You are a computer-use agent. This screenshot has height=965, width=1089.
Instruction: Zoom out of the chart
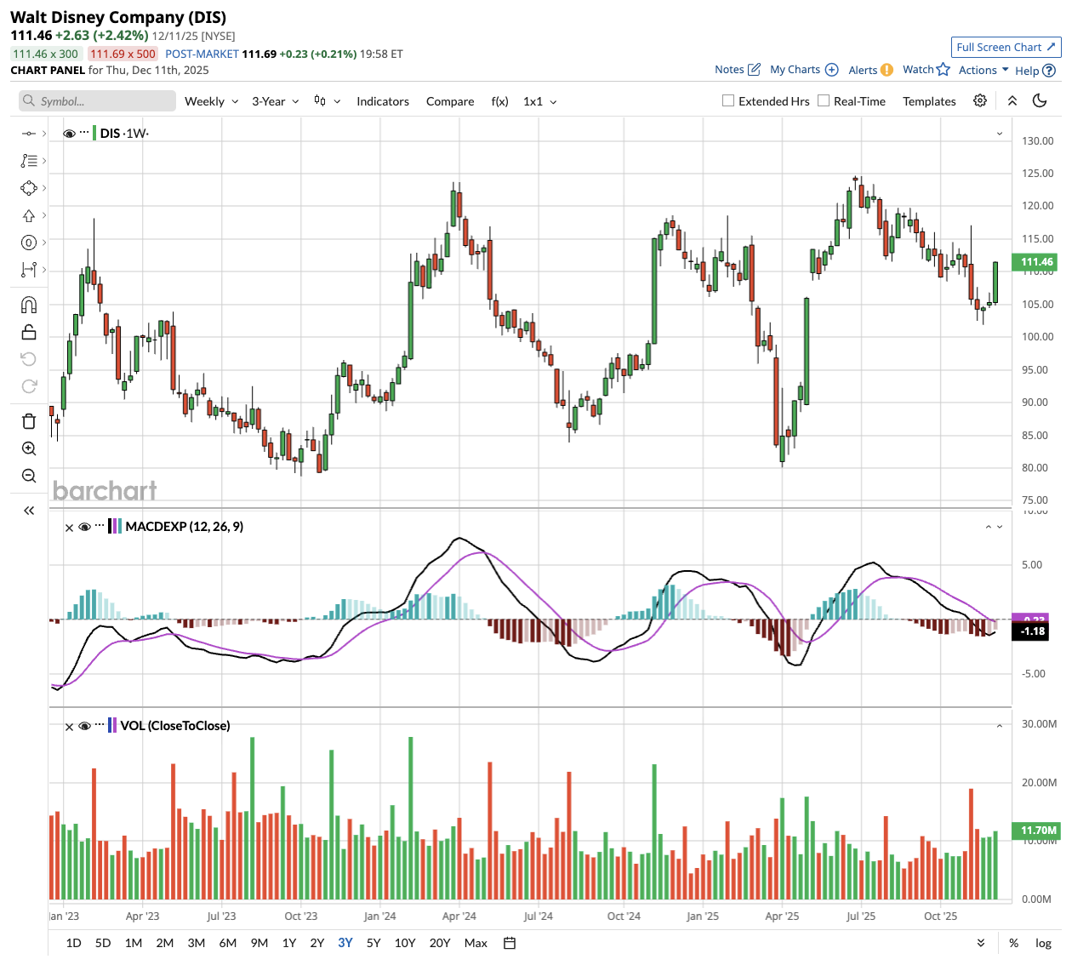point(29,476)
